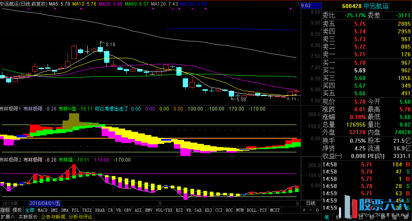Select the RSI indicator
The width and height of the screenshot is (412, 221).
(x=179, y=210)
